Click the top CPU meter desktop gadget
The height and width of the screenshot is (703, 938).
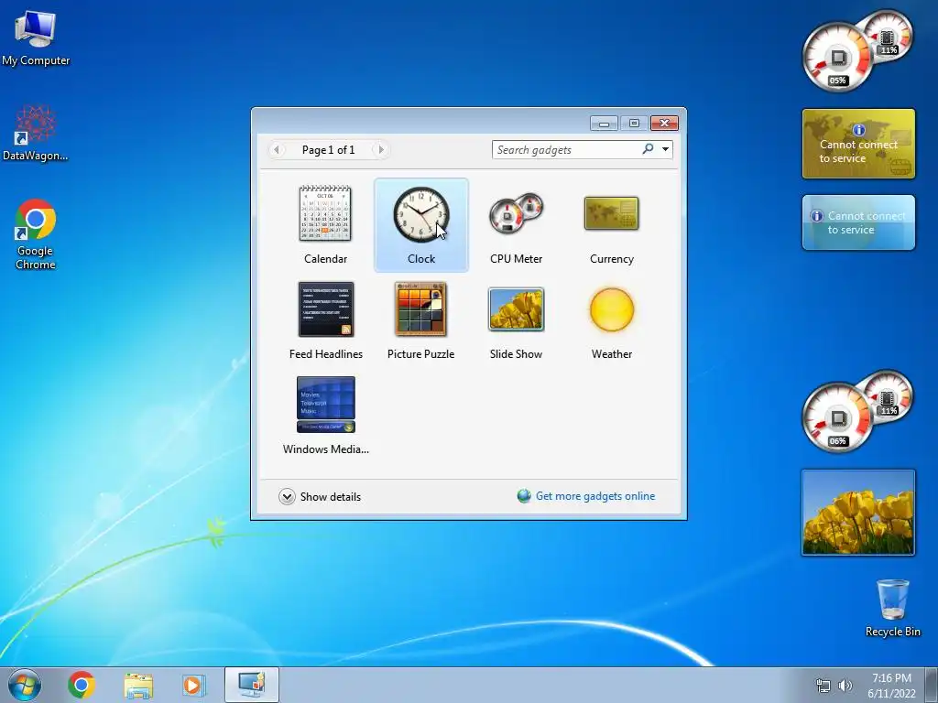pyautogui.click(x=857, y=51)
